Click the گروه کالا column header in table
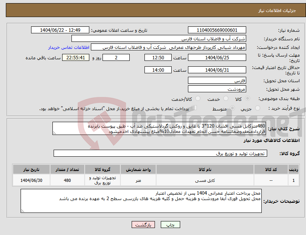The width and height of the screenshot is (306, 235). click(x=103, y=169)
